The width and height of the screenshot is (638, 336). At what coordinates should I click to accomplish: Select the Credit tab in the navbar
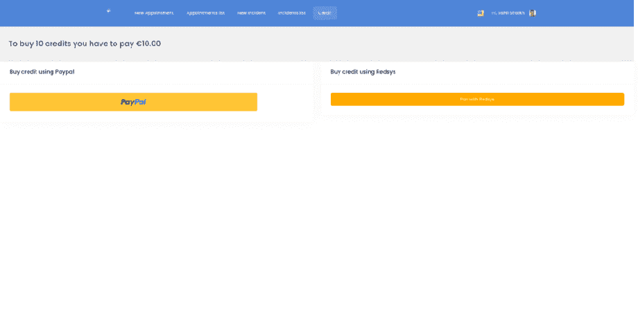(x=325, y=13)
